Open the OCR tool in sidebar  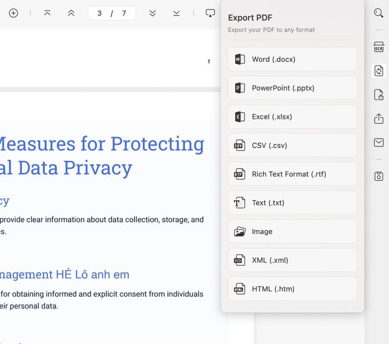click(378, 47)
